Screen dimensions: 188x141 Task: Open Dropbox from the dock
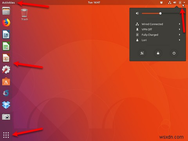[6, 105]
